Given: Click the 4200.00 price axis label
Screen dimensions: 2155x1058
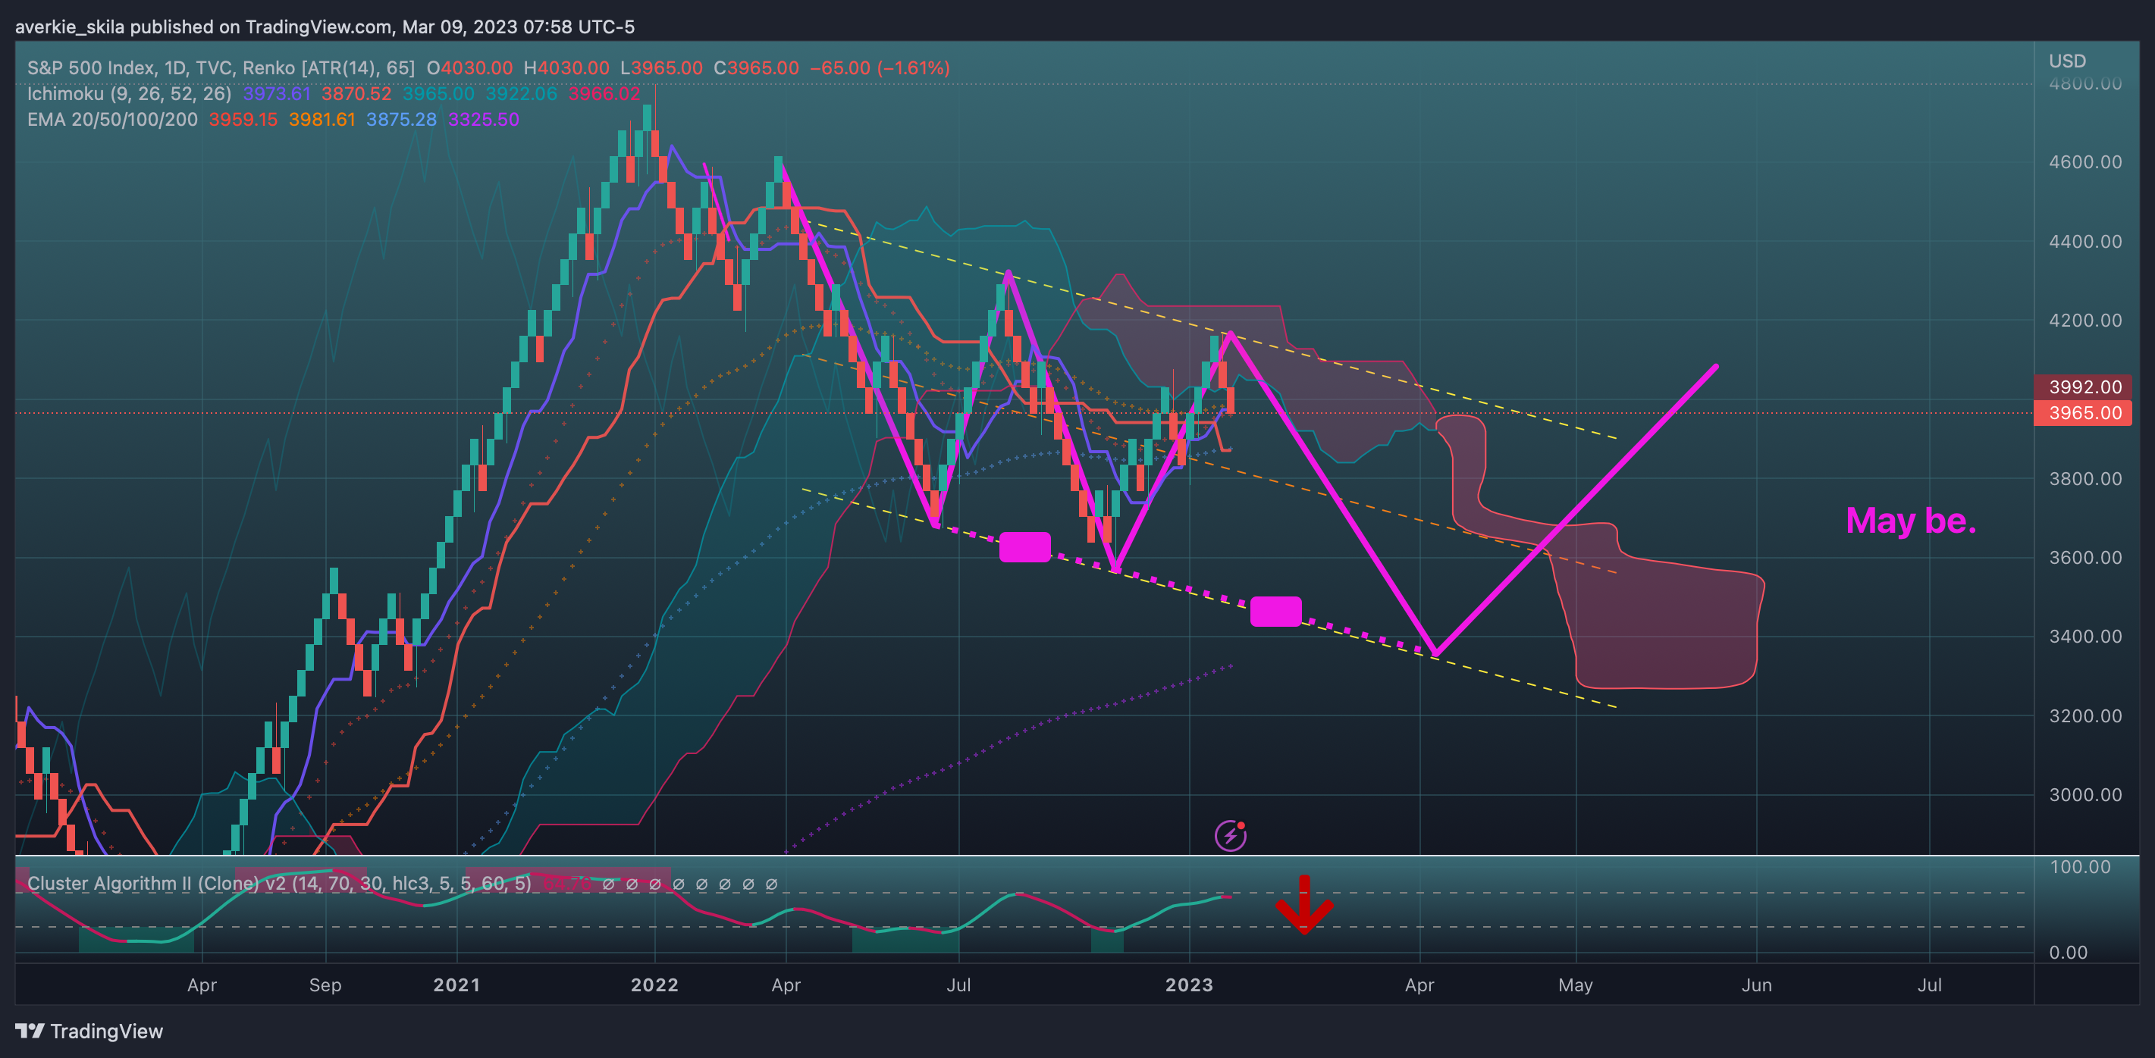Looking at the screenshot, I should coord(2084,321).
